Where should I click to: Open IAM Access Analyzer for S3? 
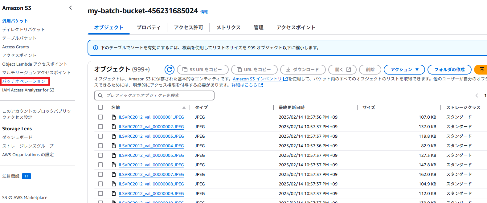click(x=28, y=90)
